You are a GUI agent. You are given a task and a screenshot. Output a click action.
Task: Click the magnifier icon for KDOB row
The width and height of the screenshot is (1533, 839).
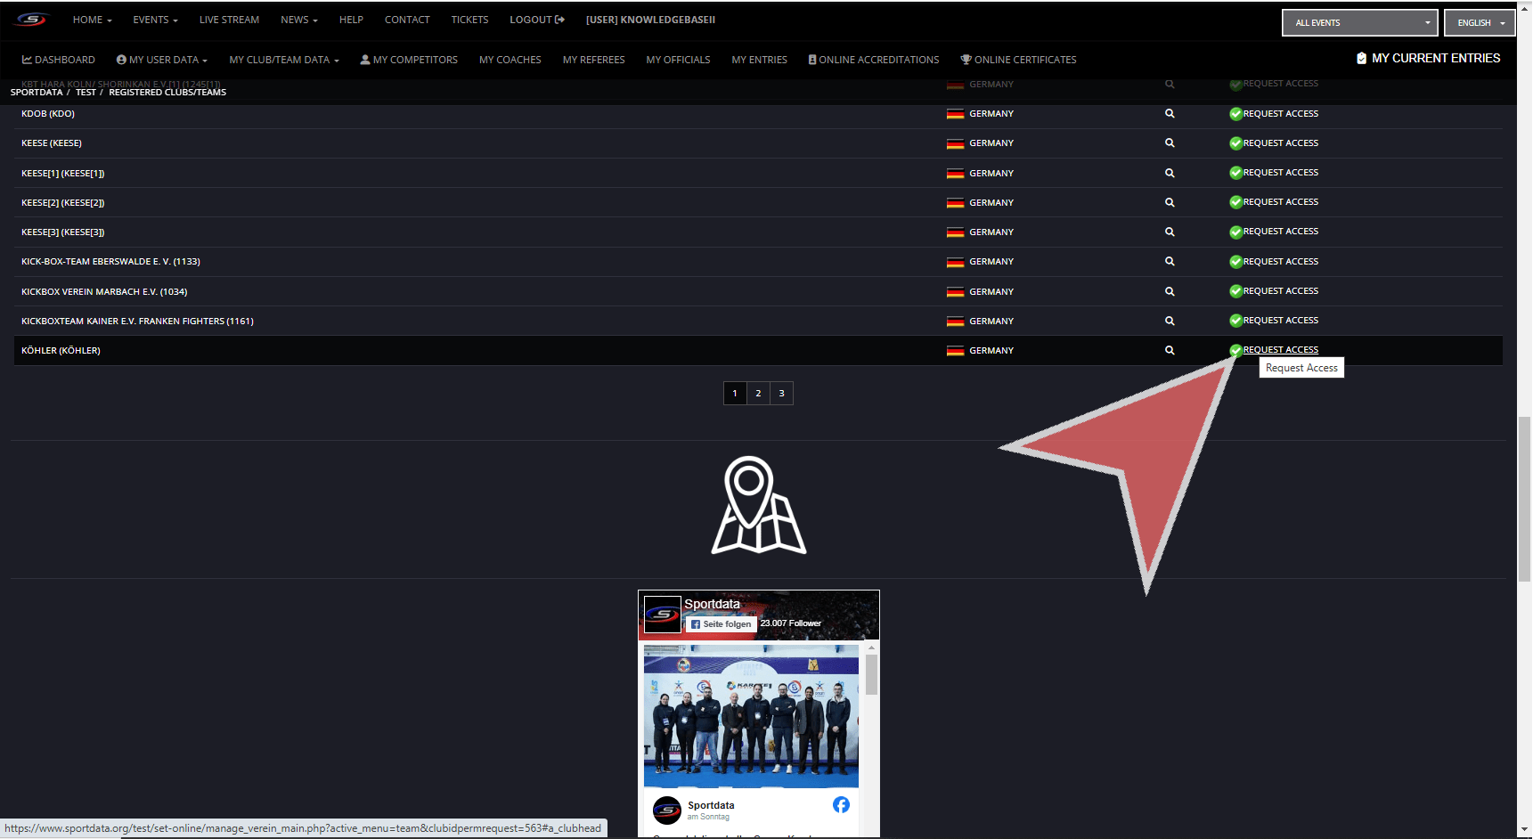(x=1170, y=114)
